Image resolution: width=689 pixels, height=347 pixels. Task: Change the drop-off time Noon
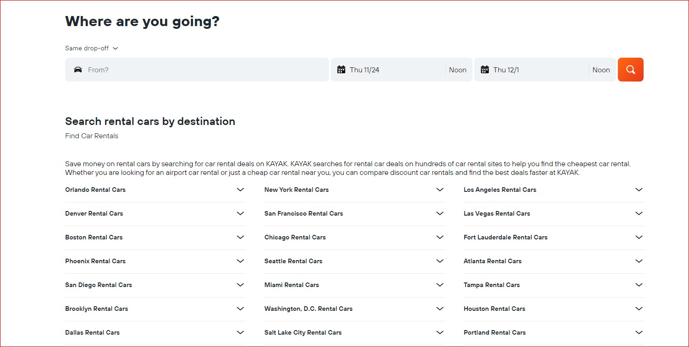pos(601,70)
